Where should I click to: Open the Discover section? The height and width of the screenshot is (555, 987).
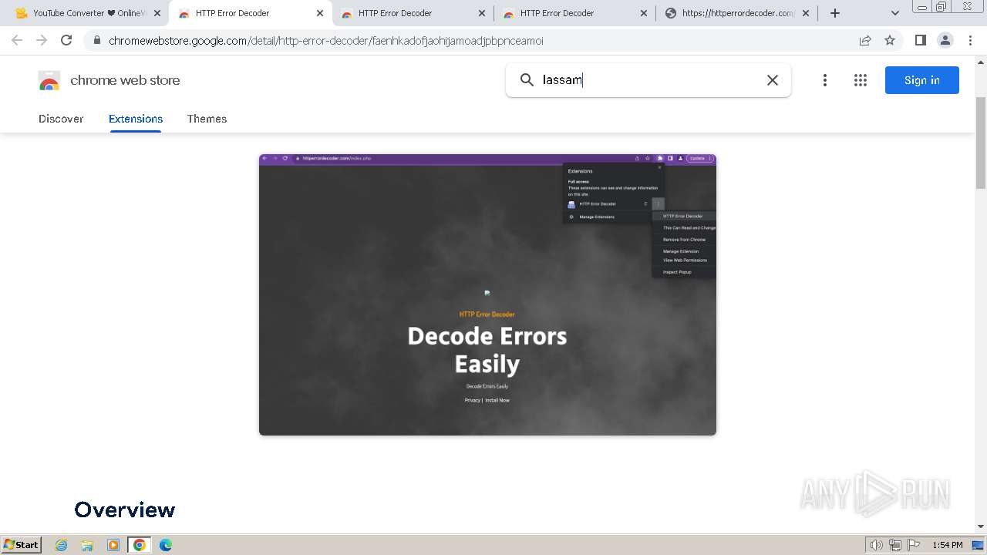[x=61, y=119]
